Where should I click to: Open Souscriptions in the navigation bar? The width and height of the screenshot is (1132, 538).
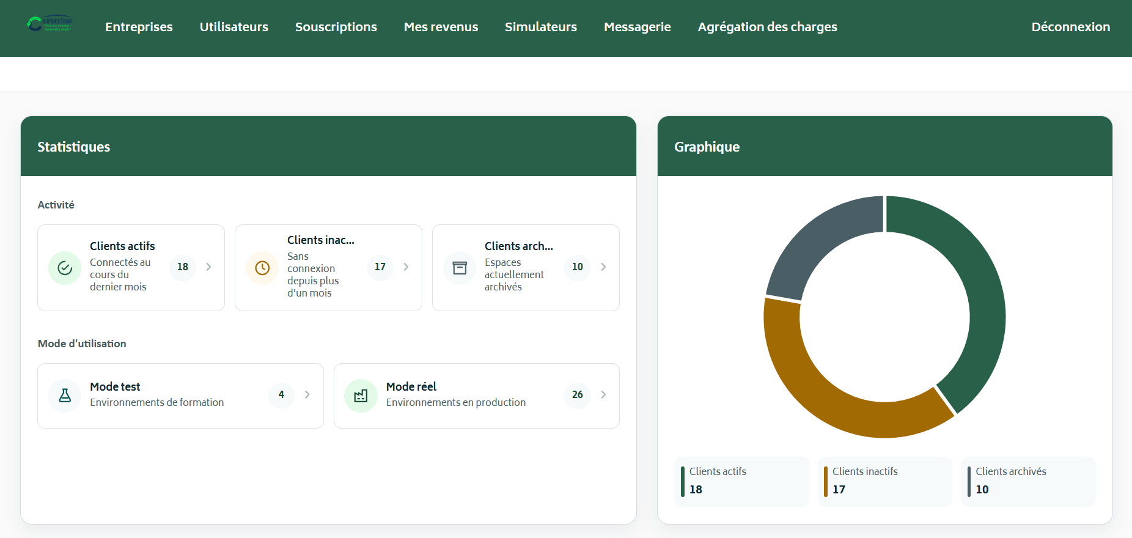(336, 27)
